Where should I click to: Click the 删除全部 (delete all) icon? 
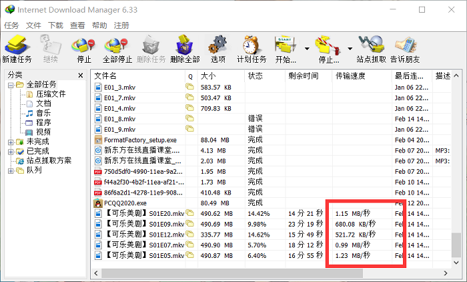point(185,45)
